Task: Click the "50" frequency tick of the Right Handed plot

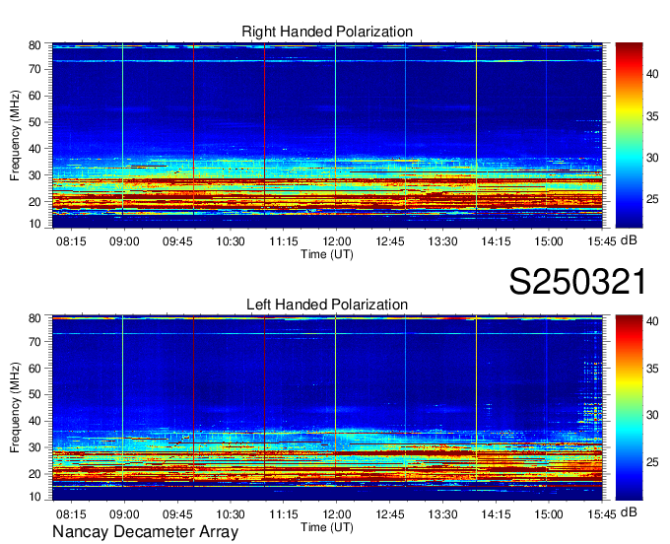Action: [x=34, y=122]
